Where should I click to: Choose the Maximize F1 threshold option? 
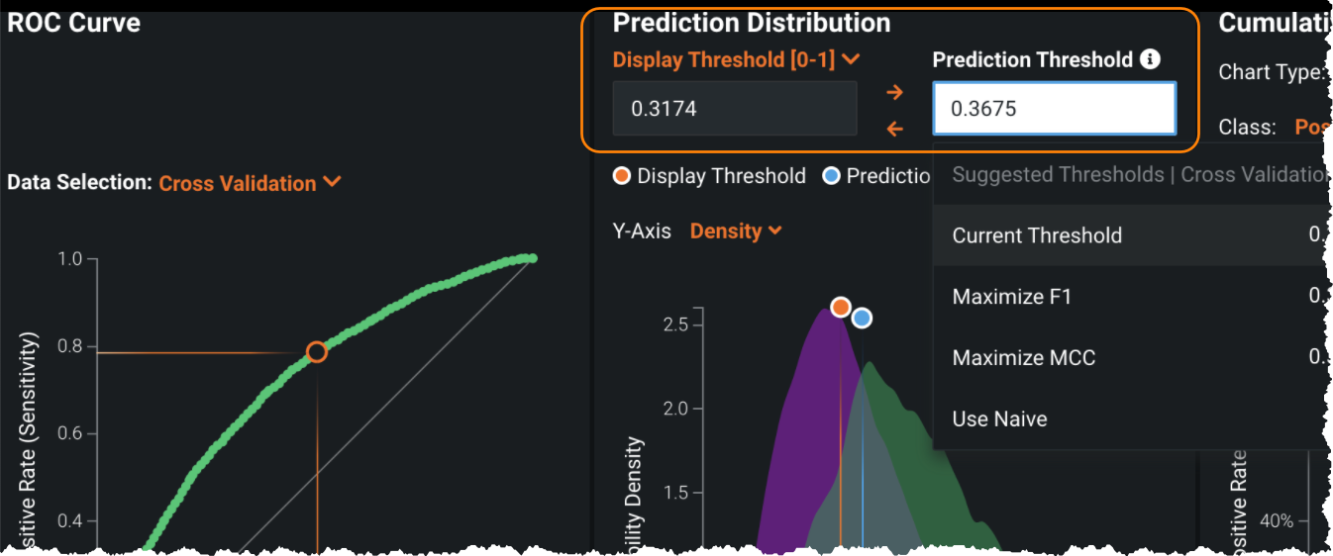(x=1011, y=297)
